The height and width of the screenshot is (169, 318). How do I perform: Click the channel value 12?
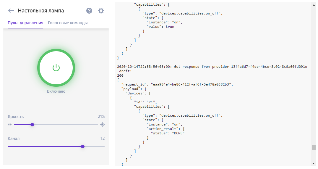102,139
